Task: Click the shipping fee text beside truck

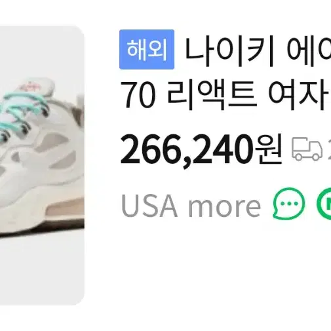Action: (x=329, y=149)
